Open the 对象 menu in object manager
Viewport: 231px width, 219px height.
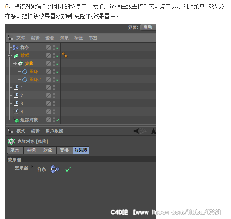64,38
